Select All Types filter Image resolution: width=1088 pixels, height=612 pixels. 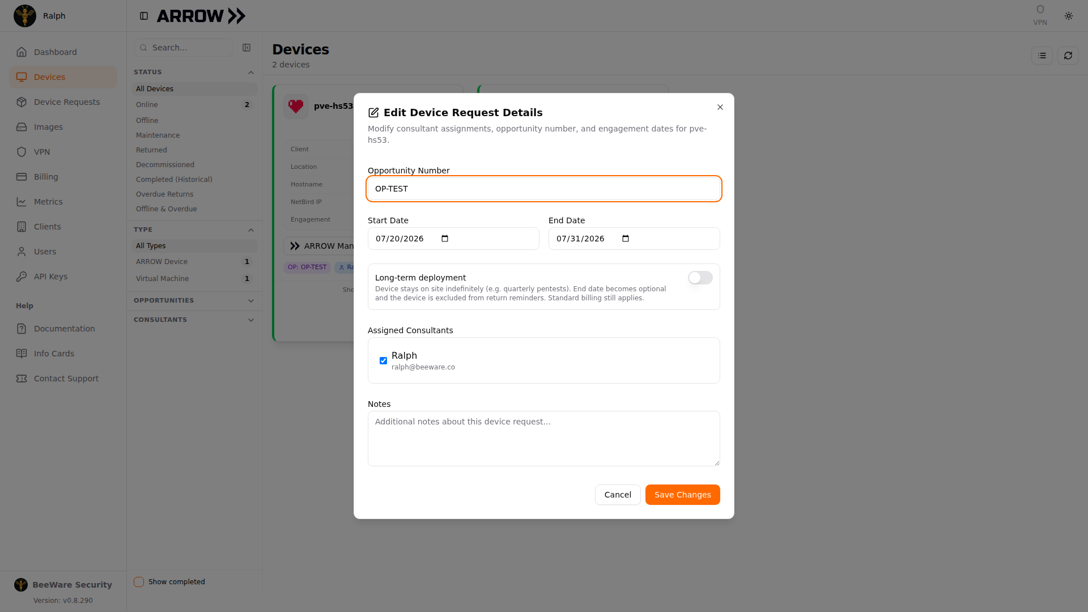[x=194, y=246]
